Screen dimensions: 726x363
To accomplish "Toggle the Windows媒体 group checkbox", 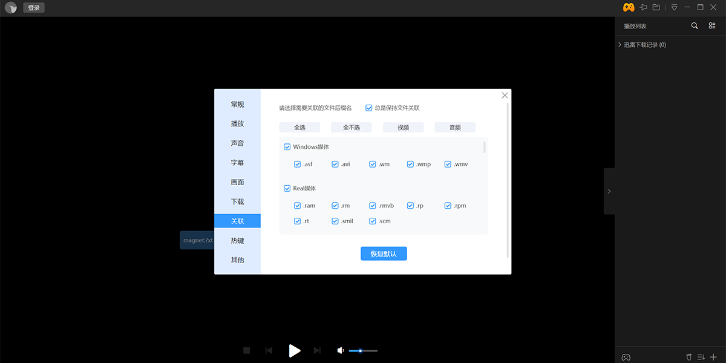I will (x=287, y=147).
